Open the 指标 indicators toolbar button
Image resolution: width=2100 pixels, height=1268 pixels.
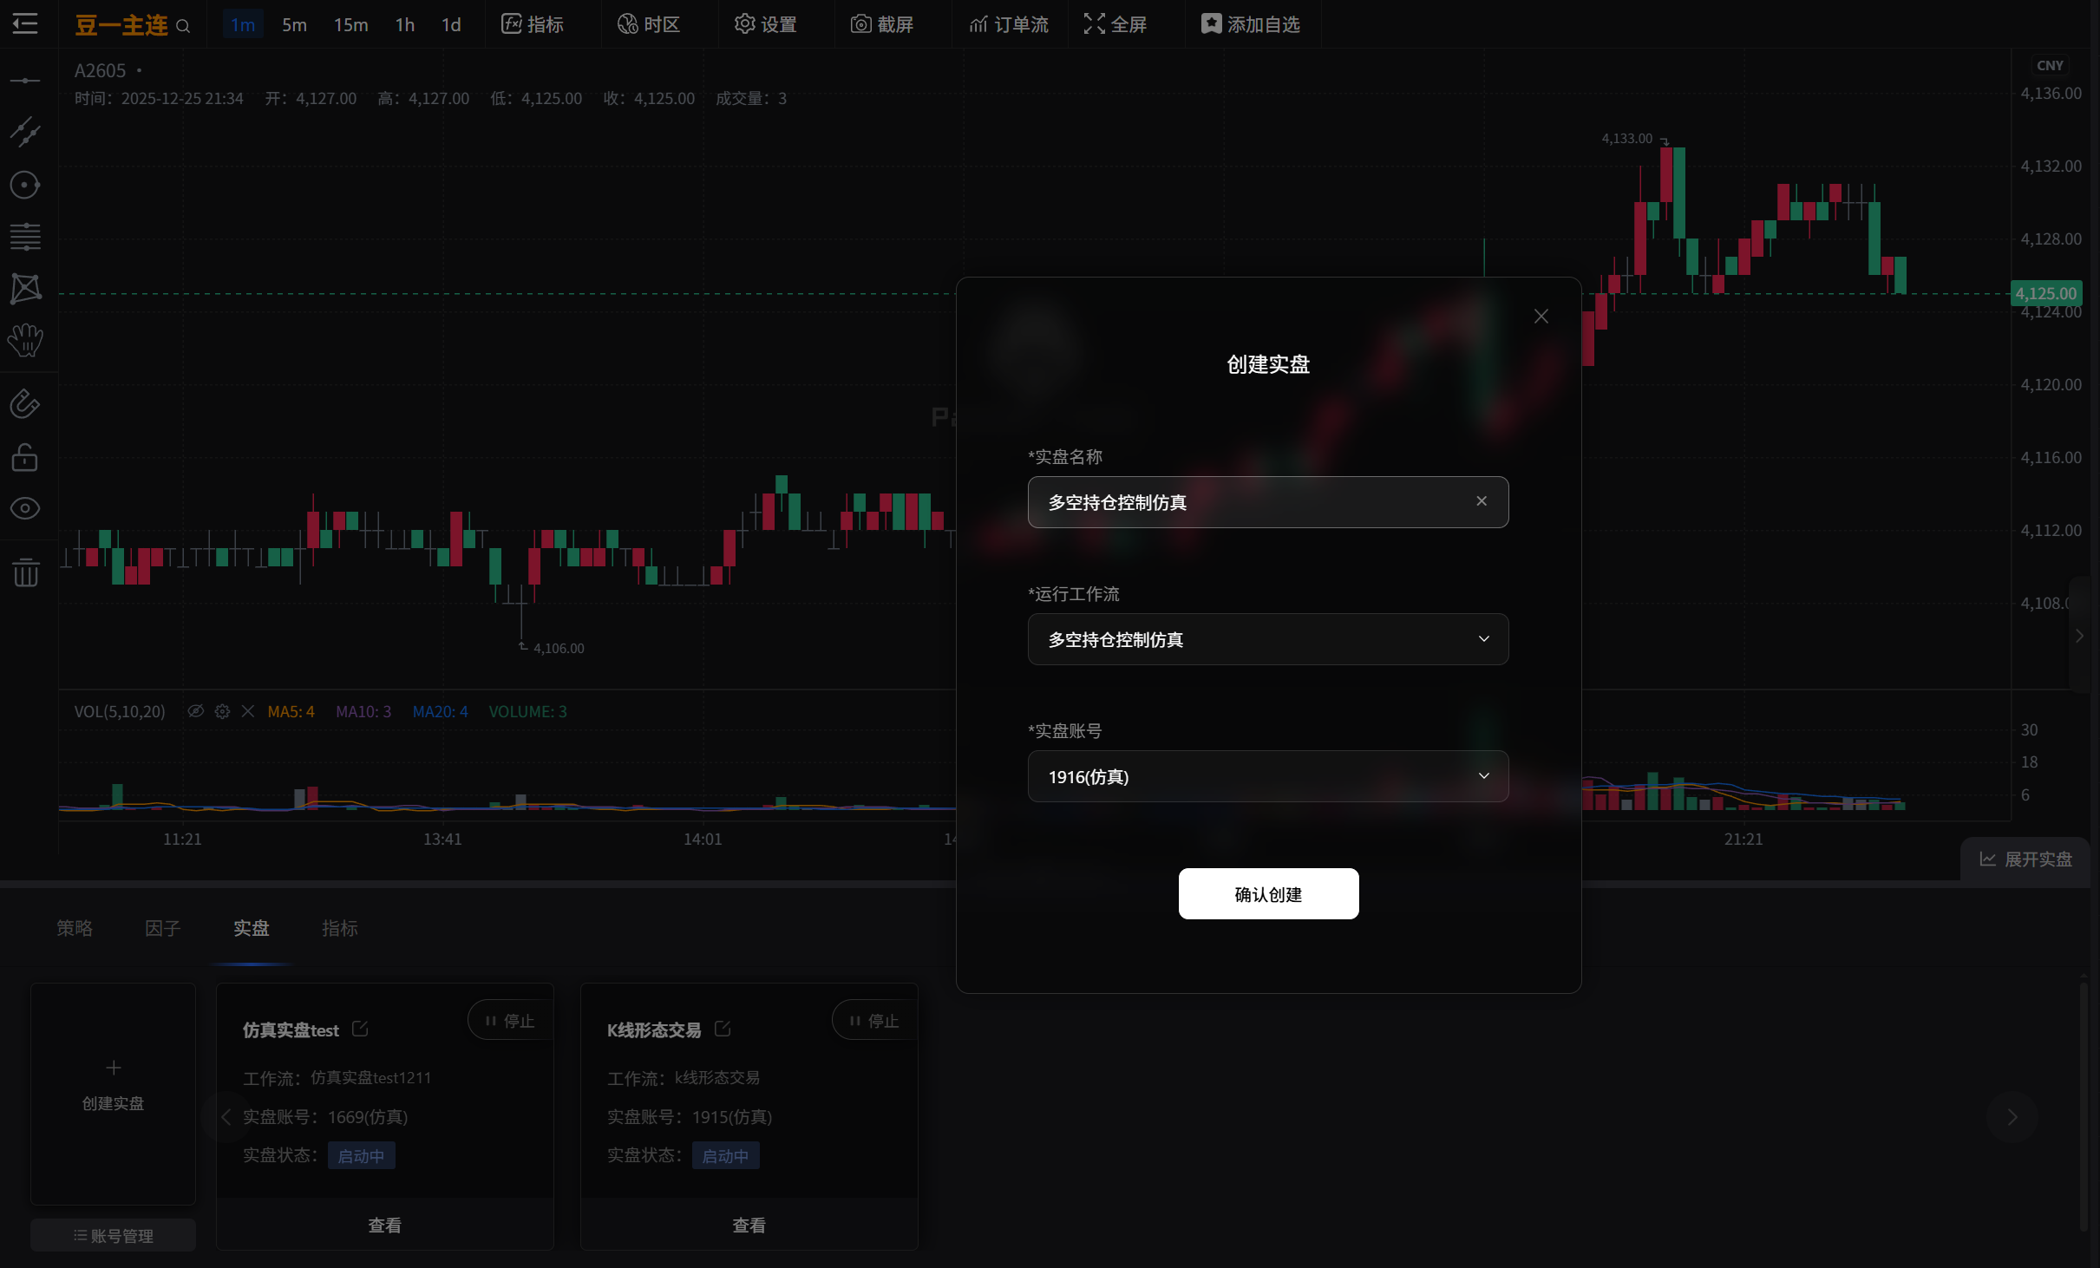coord(533,24)
